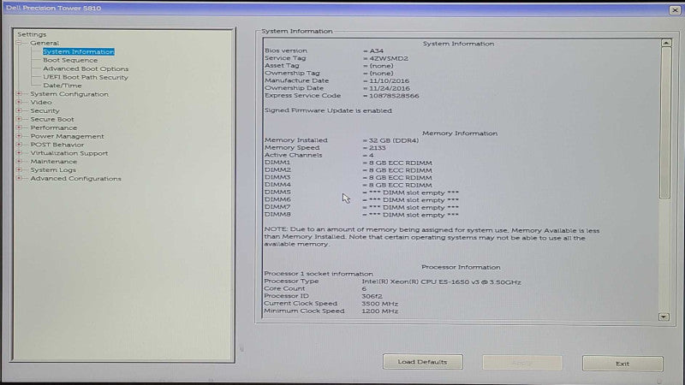The image size is (685, 385).
Task: Click the scroll up arrow in System Information
Action: (666, 43)
